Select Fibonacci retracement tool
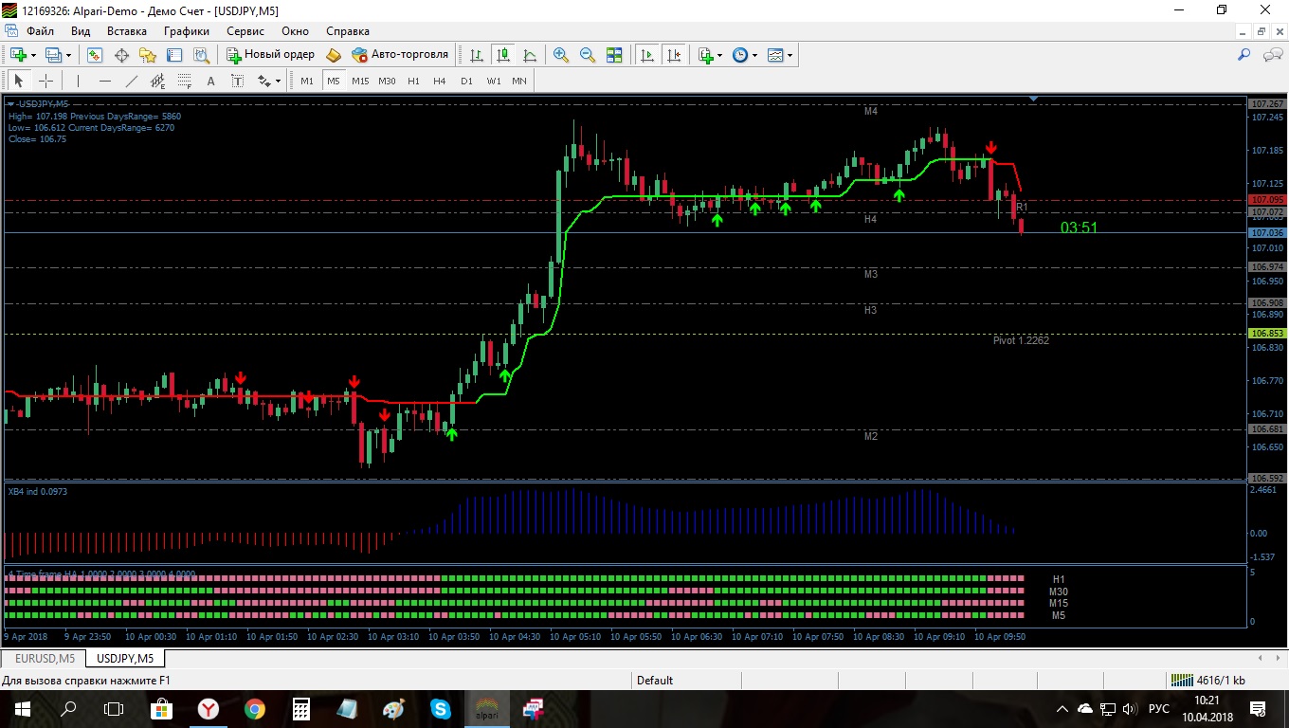Viewport: 1289px width, 728px height. pyautogui.click(x=184, y=81)
